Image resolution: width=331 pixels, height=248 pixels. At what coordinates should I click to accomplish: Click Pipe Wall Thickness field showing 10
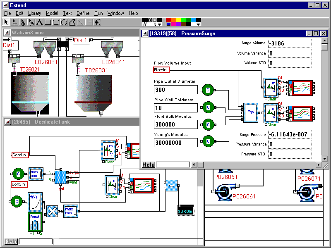176,108
